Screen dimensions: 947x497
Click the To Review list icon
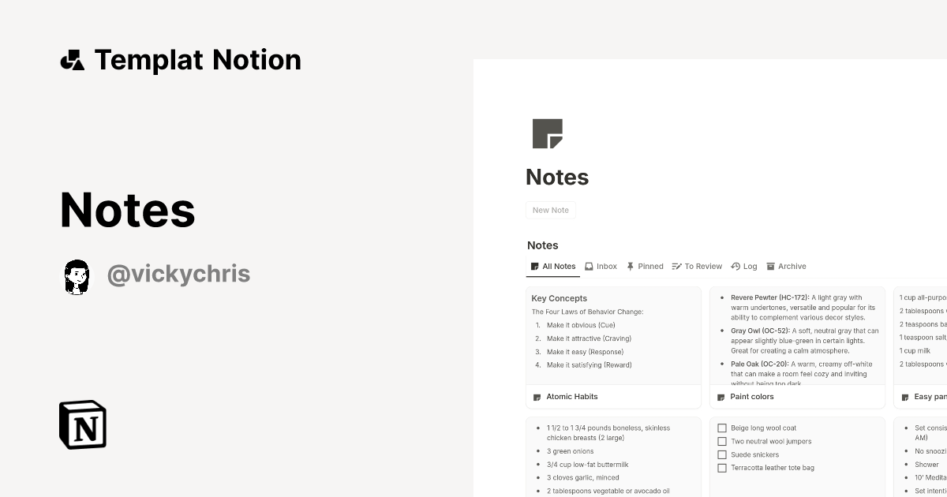coord(675,266)
